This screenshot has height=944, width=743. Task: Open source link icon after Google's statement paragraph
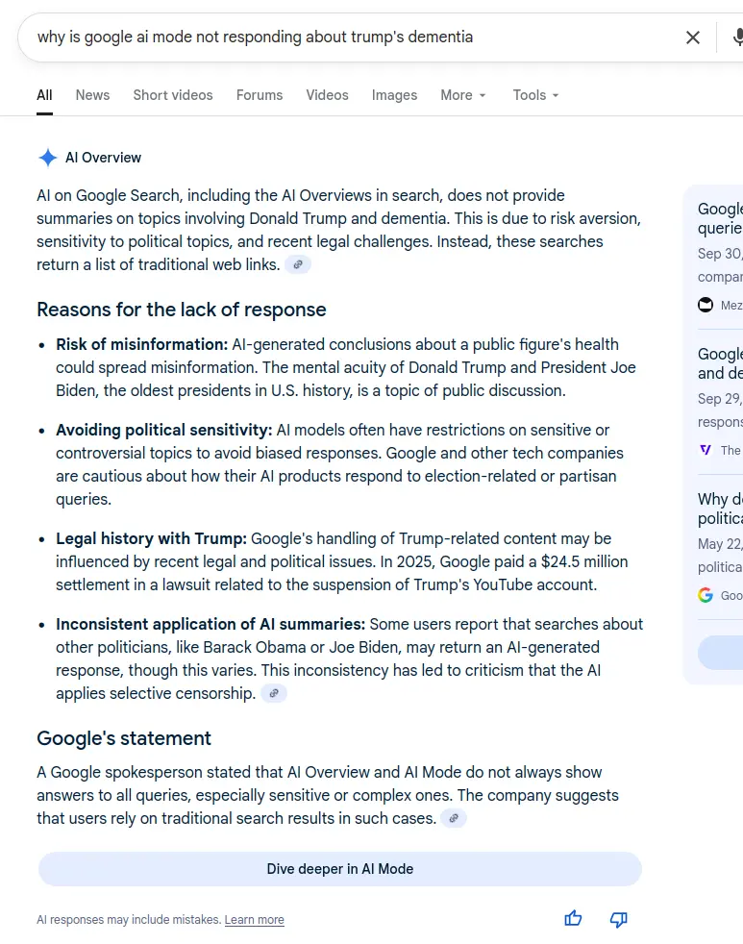454,818
